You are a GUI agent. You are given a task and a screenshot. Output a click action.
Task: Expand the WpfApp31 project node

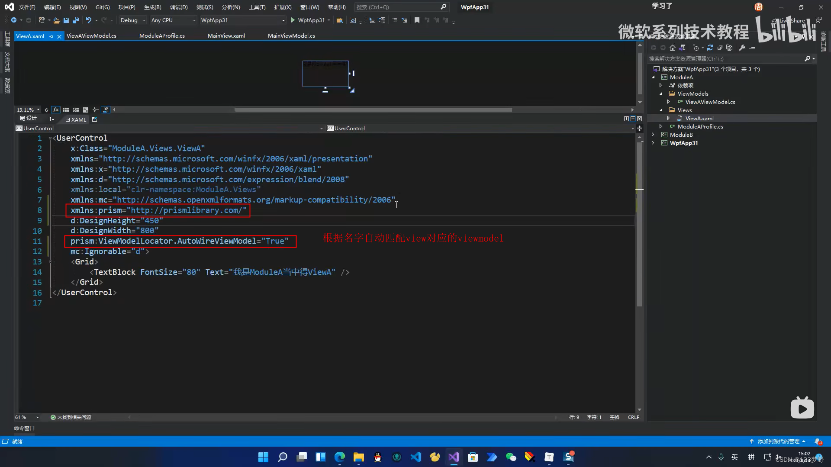pyautogui.click(x=653, y=143)
